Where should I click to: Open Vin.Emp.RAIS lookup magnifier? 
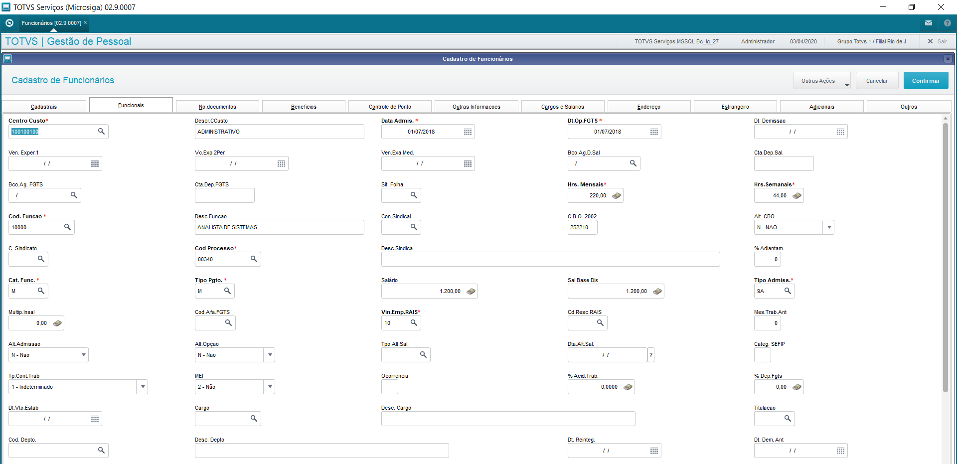[414, 323]
